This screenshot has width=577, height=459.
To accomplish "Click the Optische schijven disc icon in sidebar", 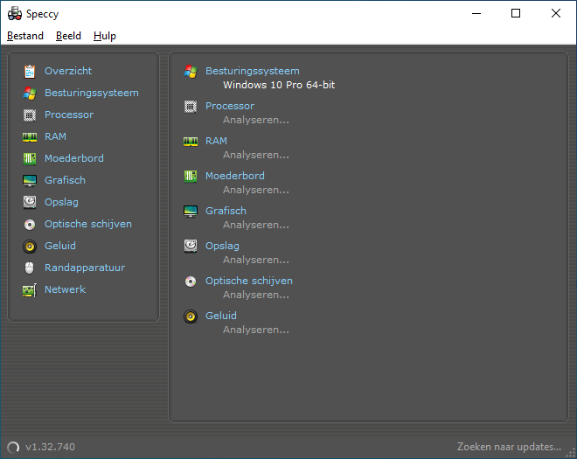I will [30, 224].
